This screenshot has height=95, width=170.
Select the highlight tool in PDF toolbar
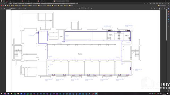[x=5, y=8]
